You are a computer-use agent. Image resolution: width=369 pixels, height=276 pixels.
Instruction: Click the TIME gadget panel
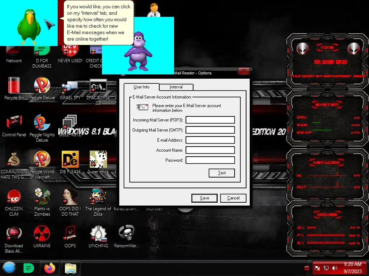(x=327, y=62)
